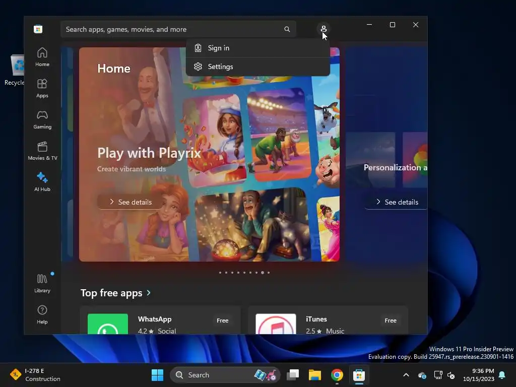Select the first carousel page dot
This screenshot has height=387, width=516.
(x=220, y=273)
